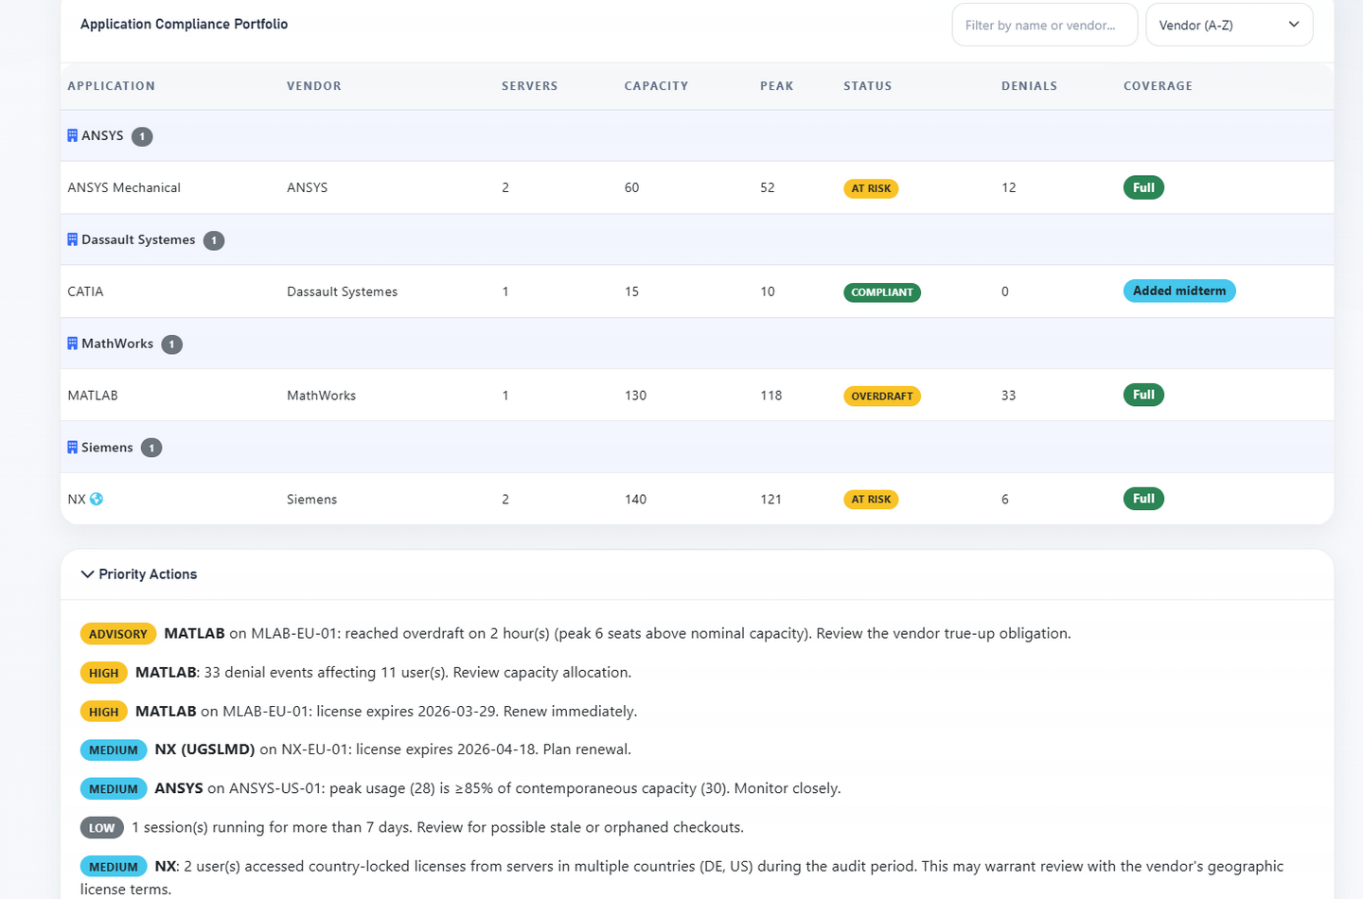Click the ANSYS group building icon
Viewport: 1363px width, 899px height.
(72, 135)
